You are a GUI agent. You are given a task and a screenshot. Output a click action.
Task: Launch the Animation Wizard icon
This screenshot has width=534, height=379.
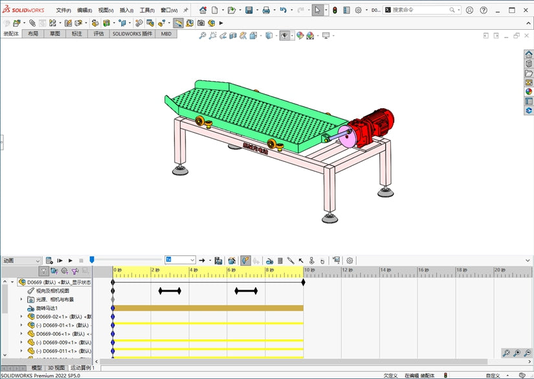click(232, 260)
